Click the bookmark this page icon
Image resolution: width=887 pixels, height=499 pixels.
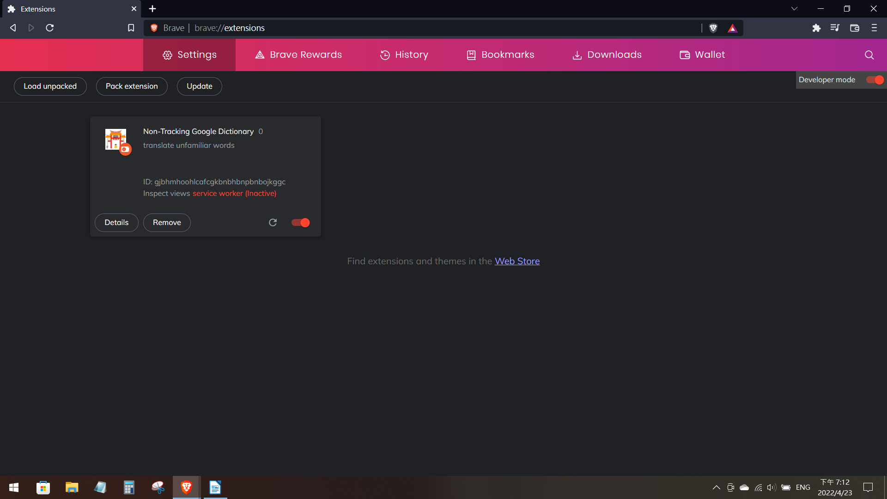pos(131,28)
